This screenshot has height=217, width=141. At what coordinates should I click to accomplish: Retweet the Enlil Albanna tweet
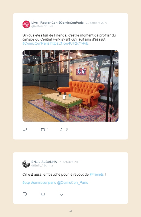coord(43,194)
